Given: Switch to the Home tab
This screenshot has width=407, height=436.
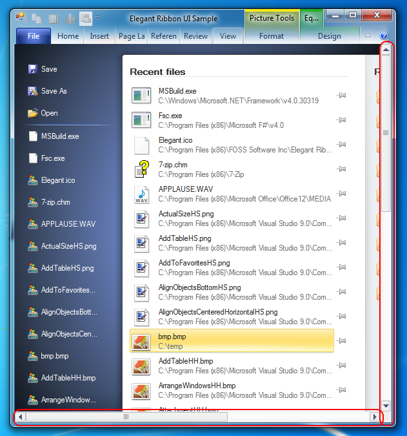Looking at the screenshot, I should coord(68,36).
